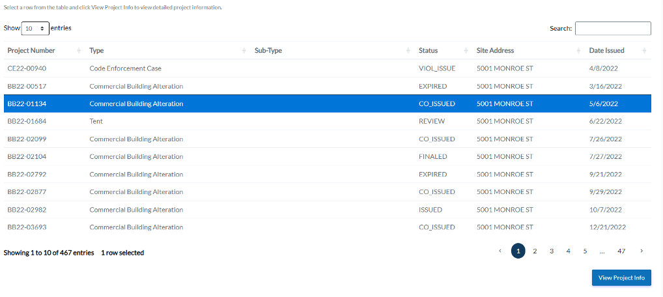
Task: Select project BB22-02982 with ISSUED status
Action: pos(27,210)
